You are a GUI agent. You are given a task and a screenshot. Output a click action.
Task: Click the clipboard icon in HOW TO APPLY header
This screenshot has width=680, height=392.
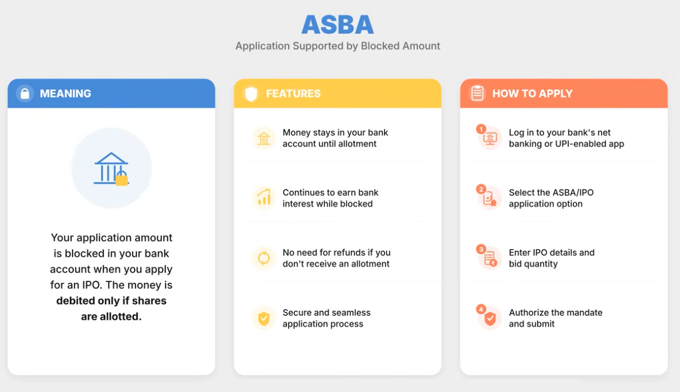pyautogui.click(x=477, y=93)
